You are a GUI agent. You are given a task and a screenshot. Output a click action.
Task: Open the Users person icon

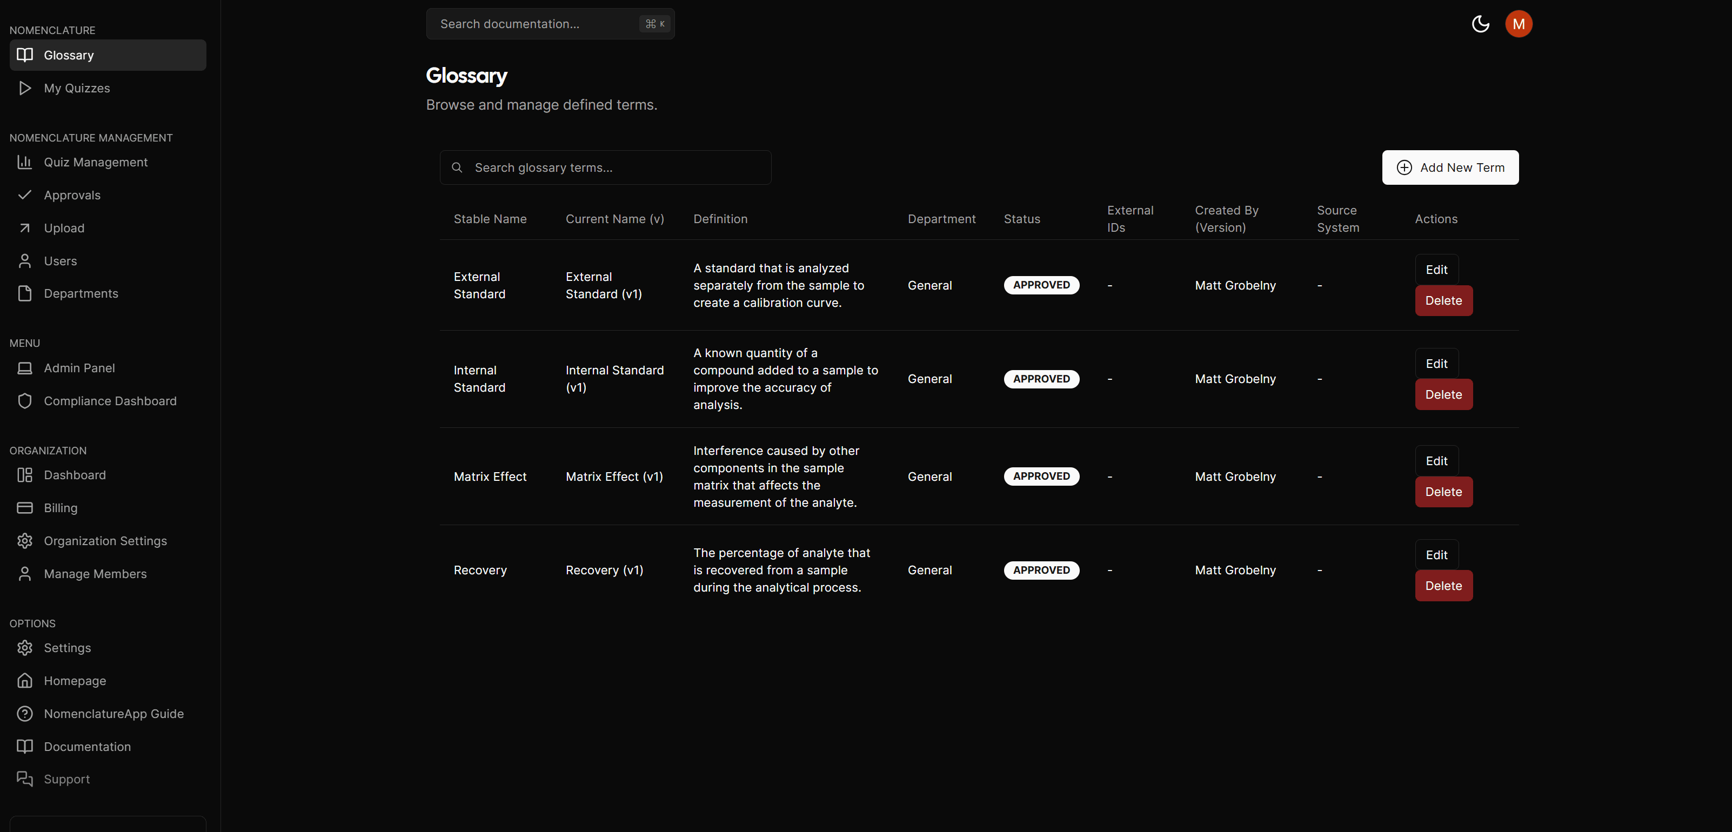[x=25, y=261]
